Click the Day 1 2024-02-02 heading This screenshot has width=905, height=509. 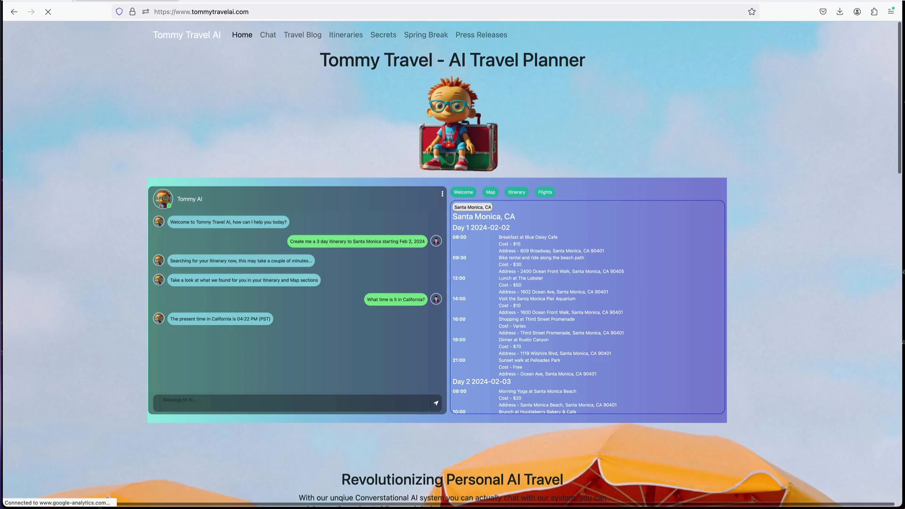481,228
